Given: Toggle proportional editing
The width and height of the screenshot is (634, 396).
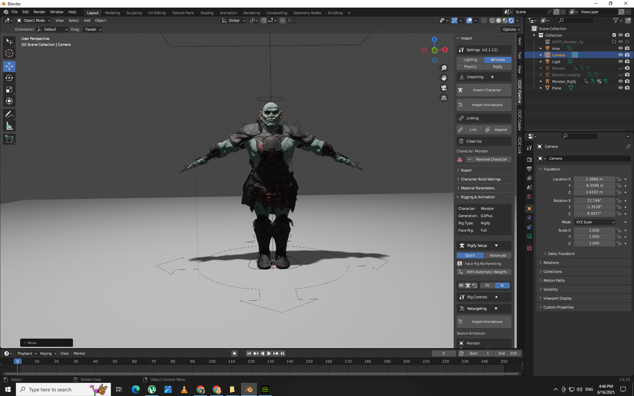Looking at the screenshot, I should tap(283, 20).
